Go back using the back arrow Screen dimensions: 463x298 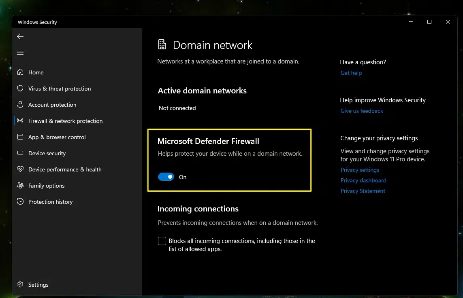tap(20, 36)
